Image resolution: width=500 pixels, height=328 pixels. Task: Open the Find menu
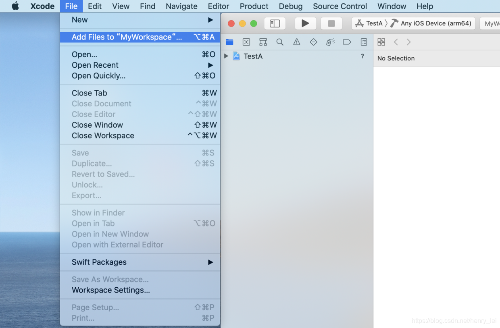[x=148, y=6]
